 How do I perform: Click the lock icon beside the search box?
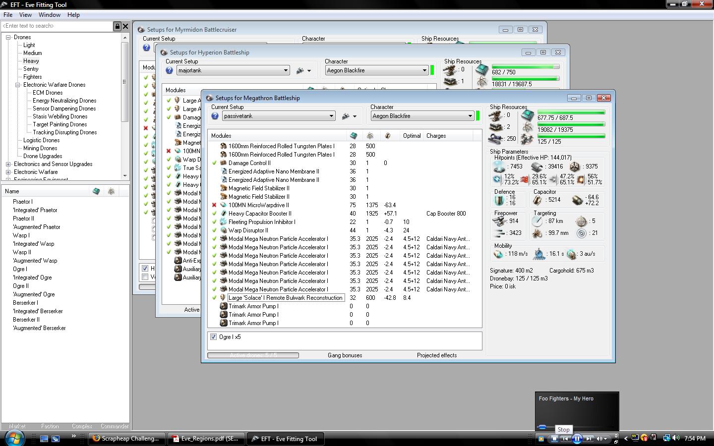click(x=118, y=26)
